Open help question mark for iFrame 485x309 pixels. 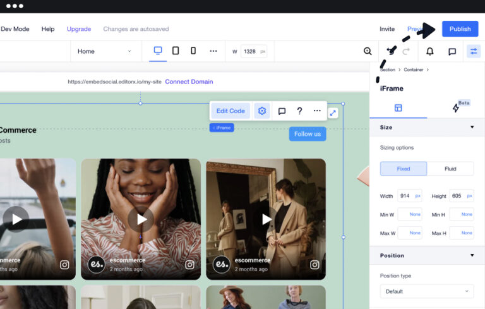click(x=299, y=111)
